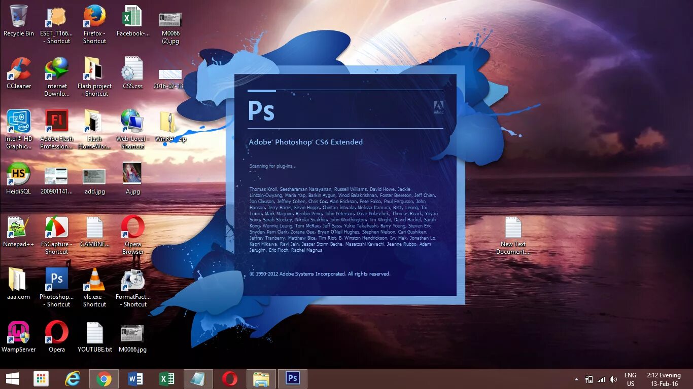
Task: Select the add.jpg image file
Action: click(94, 176)
